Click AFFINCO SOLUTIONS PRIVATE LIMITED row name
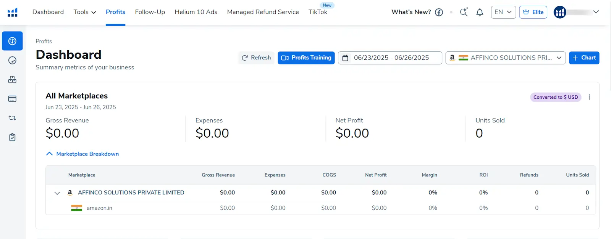The image size is (611, 239). click(x=131, y=192)
